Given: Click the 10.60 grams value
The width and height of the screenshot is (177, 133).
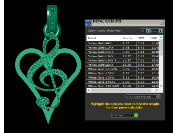Looking at the screenshot, I should click(x=127, y=86).
